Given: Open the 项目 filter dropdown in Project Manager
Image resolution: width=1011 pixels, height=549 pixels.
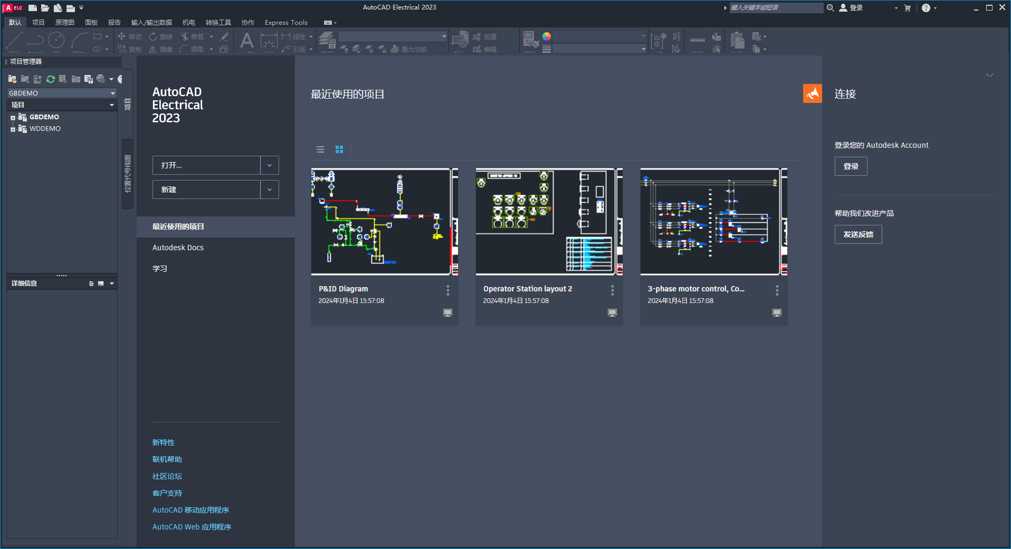Looking at the screenshot, I should 111,105.
